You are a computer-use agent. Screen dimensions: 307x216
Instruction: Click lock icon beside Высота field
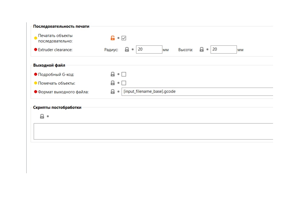pyautogui.click(x=202, y=50)
